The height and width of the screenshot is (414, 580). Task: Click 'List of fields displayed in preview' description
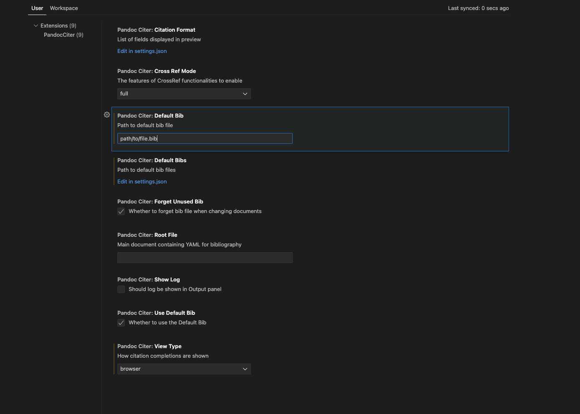(x=159, y=39)
